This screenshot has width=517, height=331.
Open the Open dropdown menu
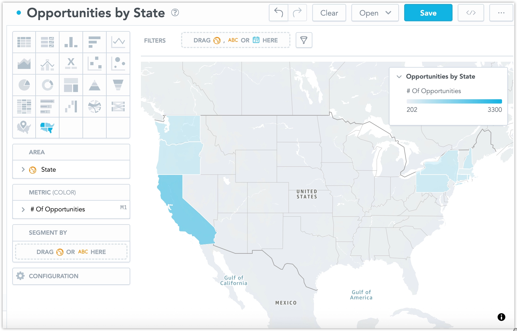(375, 13)
